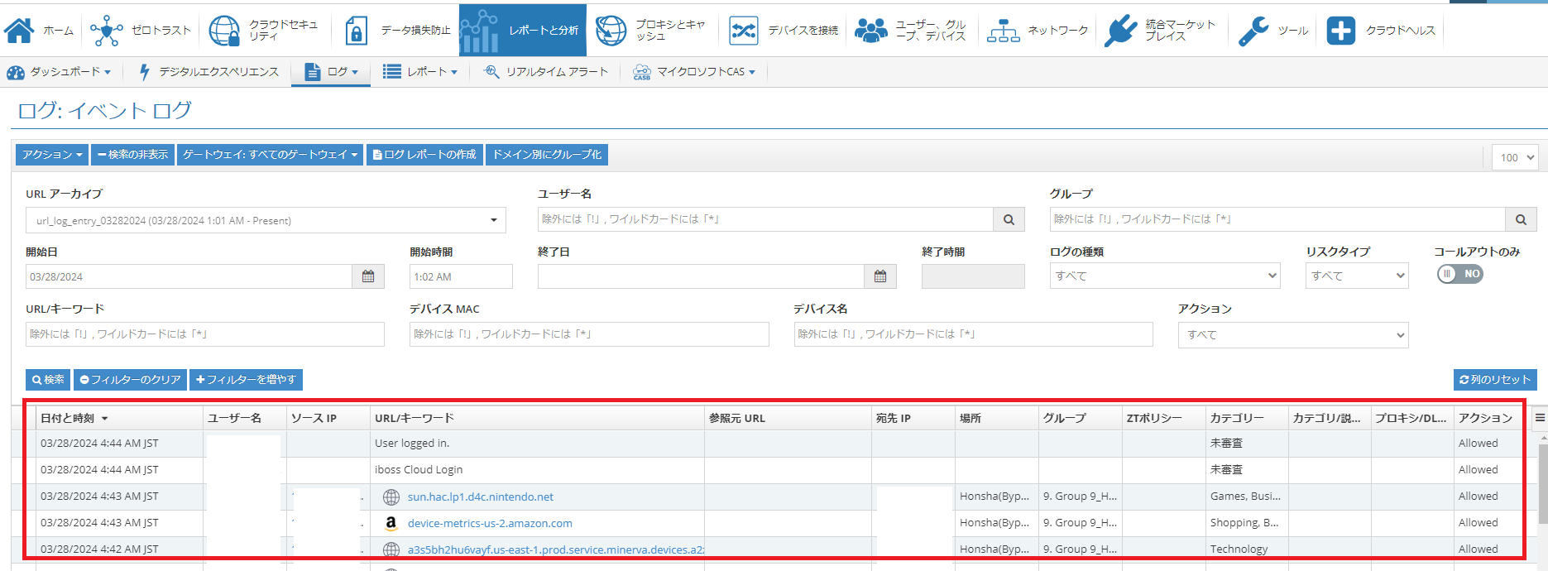The height and width of the screenshot is (571, 1548).
Task: Select the Reports and Analytics chart icon
Action: tap(479, 31)
